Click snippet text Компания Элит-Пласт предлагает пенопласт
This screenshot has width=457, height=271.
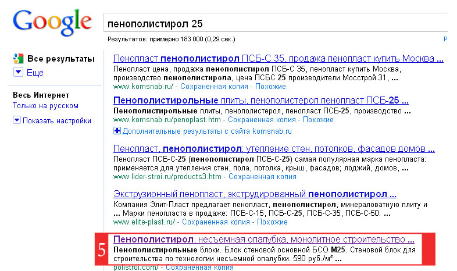point(270,209)
